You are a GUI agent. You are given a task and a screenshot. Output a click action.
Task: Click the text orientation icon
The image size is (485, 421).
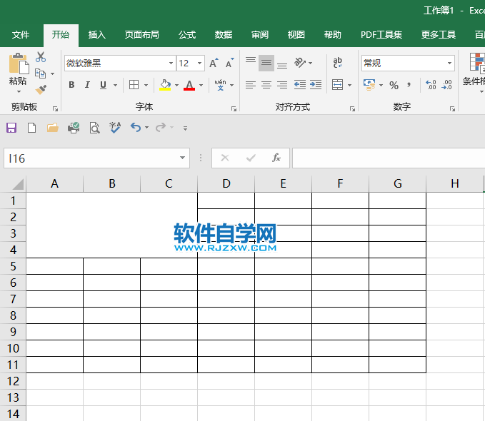click(300, 63)
